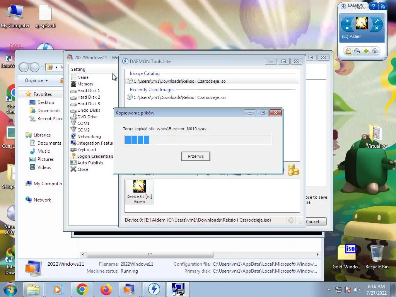Open Windows Media Player from taskbar

(57, 289)
